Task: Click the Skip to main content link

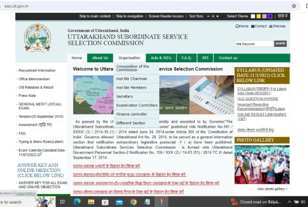Action: tap(95, 16)
